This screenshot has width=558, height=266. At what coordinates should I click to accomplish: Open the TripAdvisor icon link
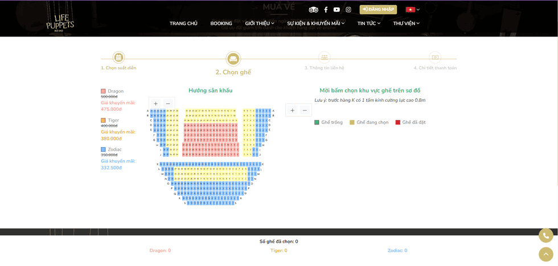313,10
